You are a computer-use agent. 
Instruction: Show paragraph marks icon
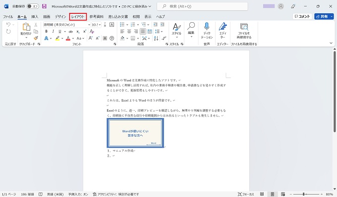(x=164, y=38)
